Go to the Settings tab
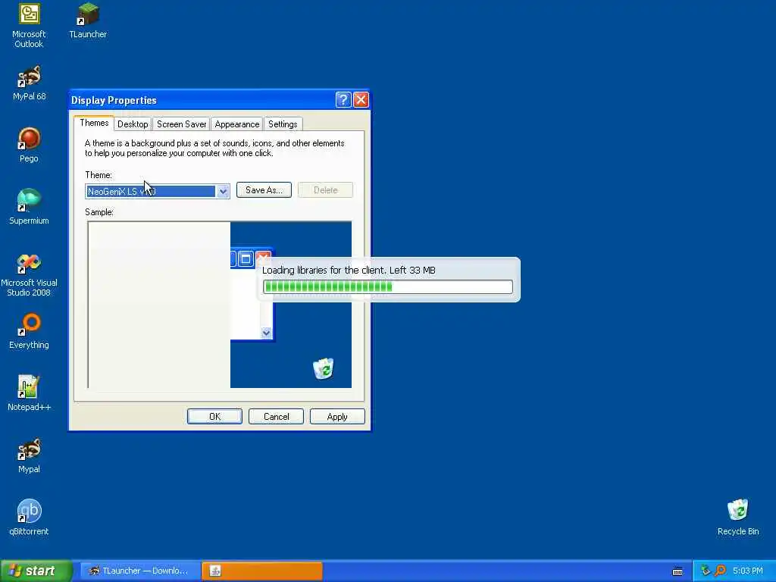The image size is (776, 582). (x=283, y=124)
